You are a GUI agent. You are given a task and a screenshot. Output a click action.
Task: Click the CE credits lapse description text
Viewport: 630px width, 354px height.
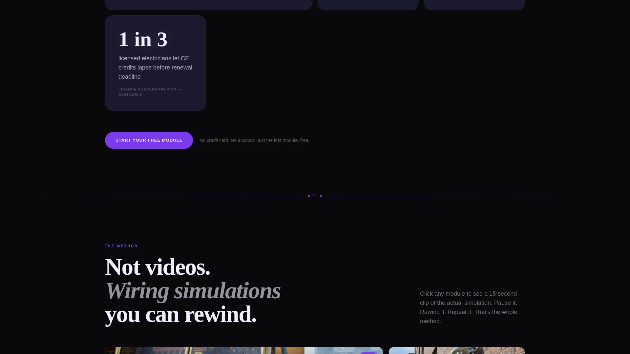tap(155, 68)
